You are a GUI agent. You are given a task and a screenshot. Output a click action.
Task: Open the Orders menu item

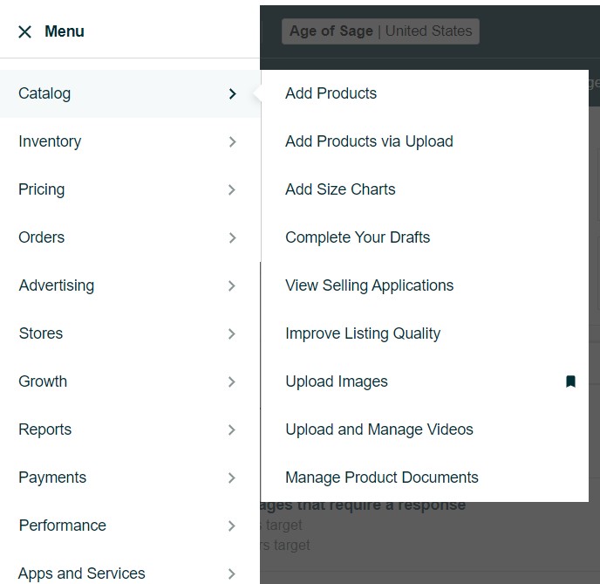point(130,237)
